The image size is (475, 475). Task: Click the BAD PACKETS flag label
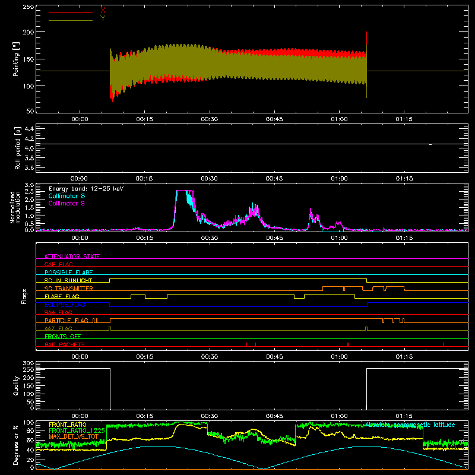65,344
